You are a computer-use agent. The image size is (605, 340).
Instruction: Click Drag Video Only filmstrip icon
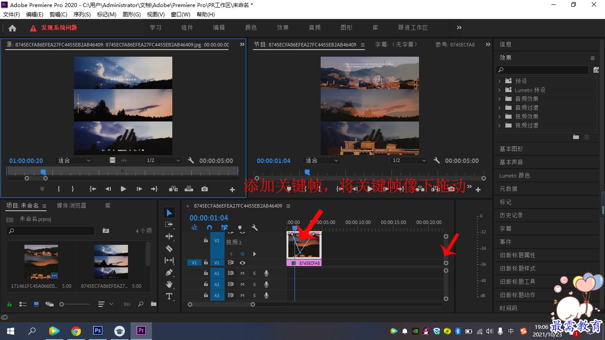point(112,160)
